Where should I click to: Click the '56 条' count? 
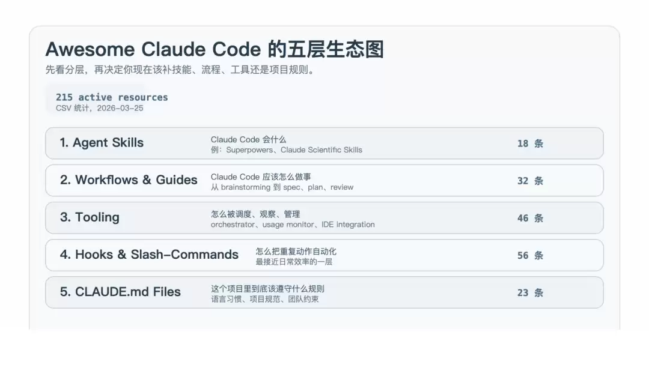point(530,255)
